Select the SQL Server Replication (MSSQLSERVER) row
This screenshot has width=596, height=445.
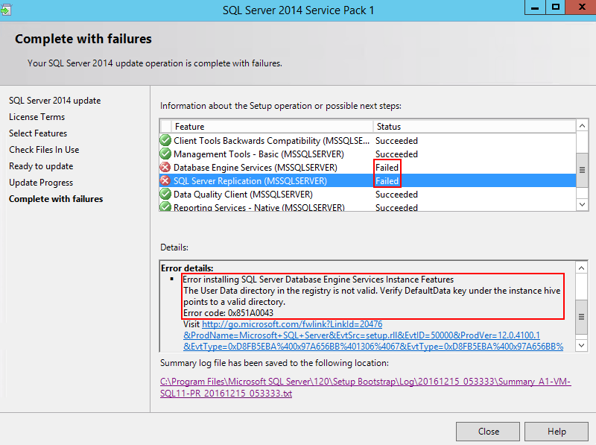(367, 180)
